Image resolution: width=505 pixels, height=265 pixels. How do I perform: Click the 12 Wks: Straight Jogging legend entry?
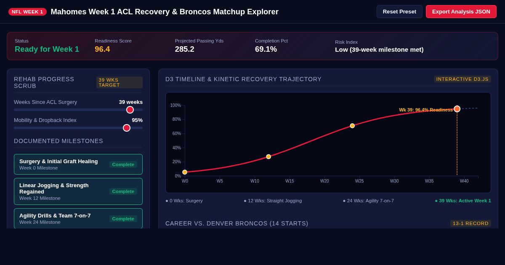pos(273,201)
